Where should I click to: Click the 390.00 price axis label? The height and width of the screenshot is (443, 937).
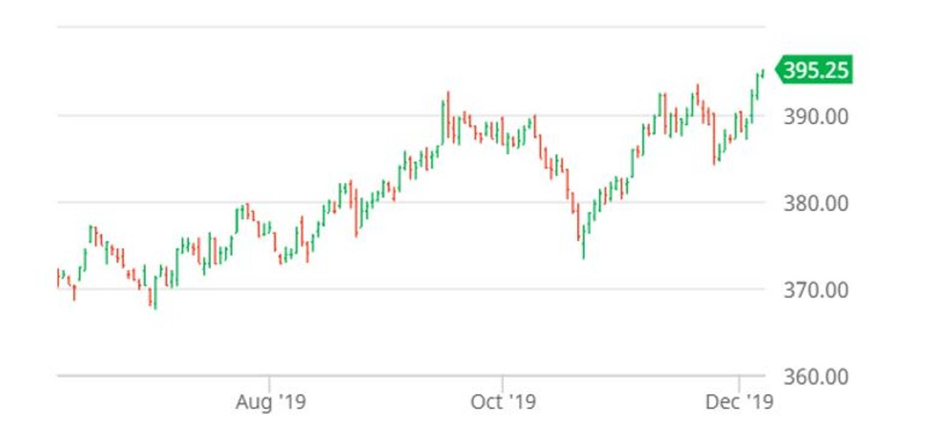[815, 117]
